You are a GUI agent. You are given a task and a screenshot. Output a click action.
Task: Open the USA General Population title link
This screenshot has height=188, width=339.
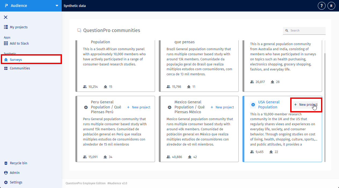(269, 105)
